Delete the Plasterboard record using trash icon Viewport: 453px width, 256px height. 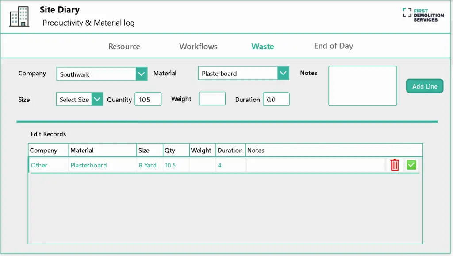pos(395,165)
